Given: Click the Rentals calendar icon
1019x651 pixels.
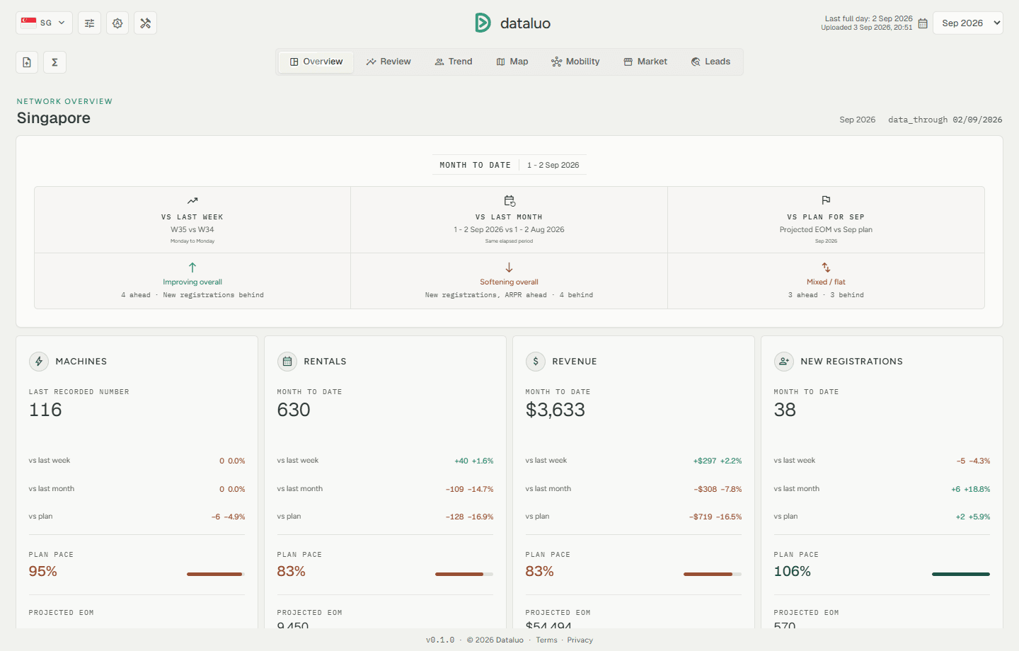Looking at the screenshot, I should point(287,362).
